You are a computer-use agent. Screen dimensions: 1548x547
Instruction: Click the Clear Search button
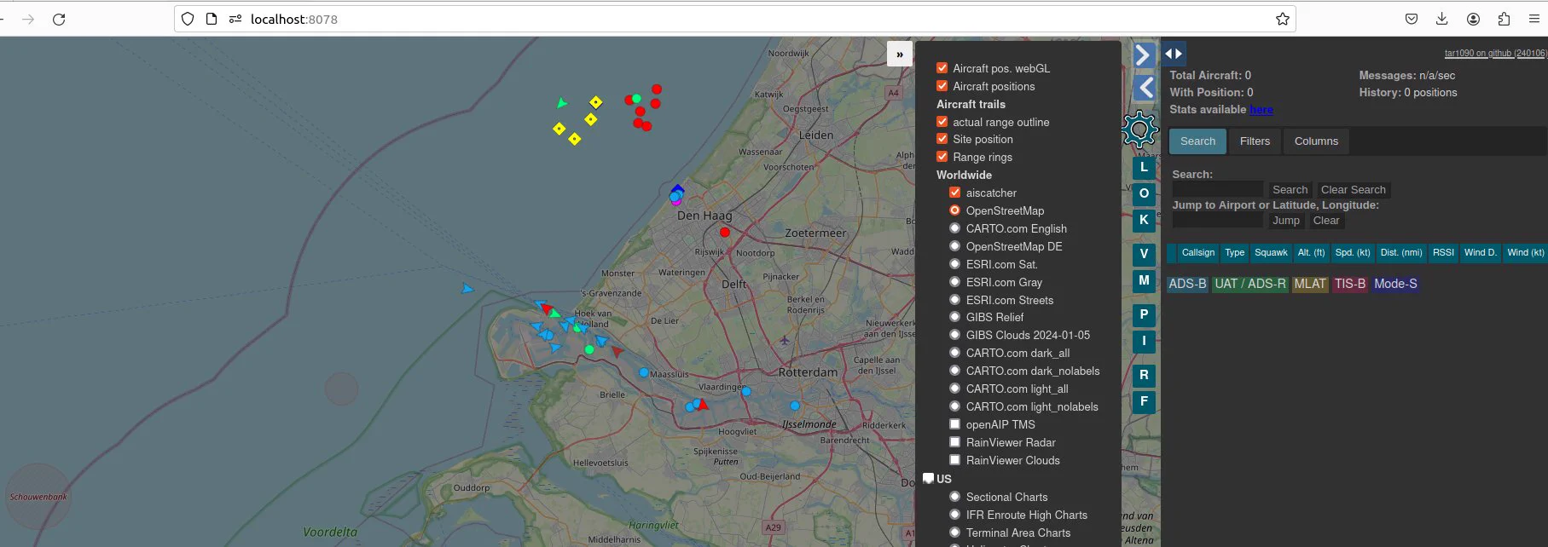coord(1353,190)
